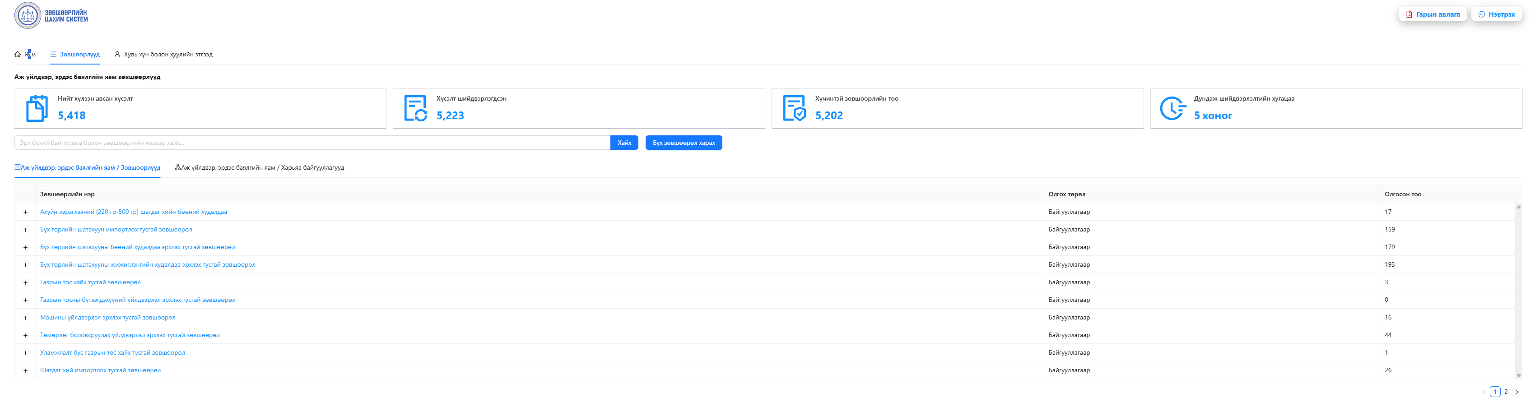Click the clipboard icon for total requests
1535x407 pixels.
click(37, 108)
